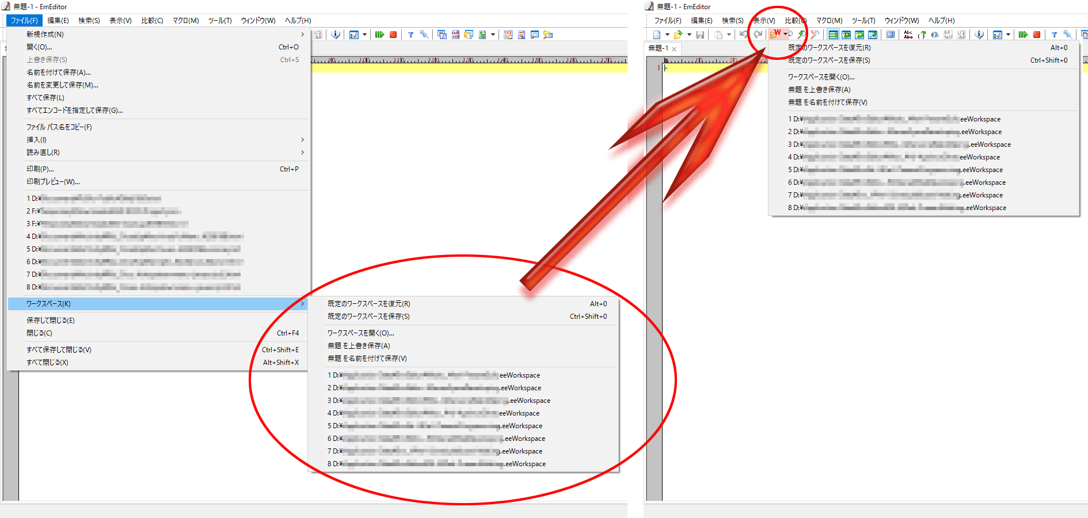Open 検索(S) menu in left window
The image size is (1088, 518).
[x=89, y=20]
